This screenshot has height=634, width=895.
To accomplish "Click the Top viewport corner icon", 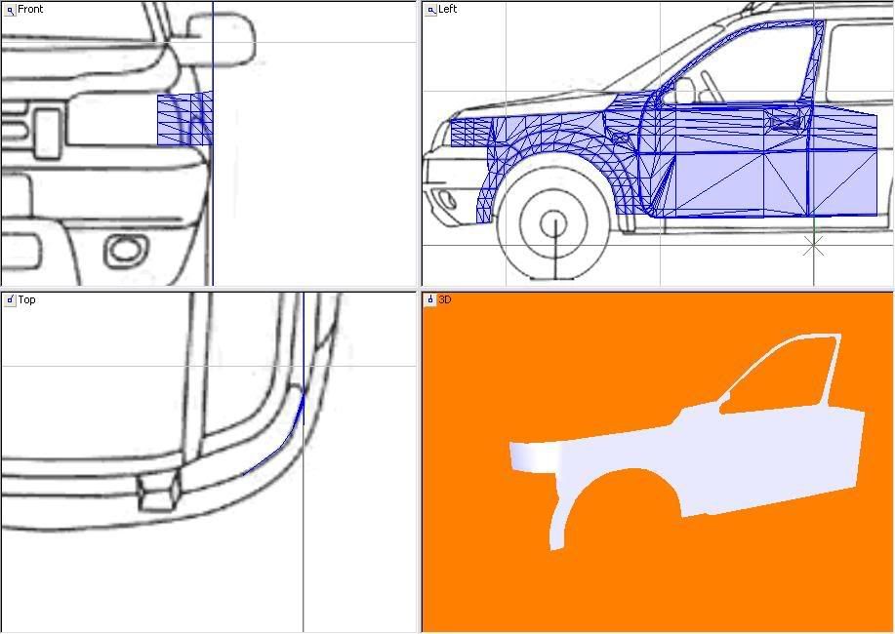I will (x=9, y=299).
